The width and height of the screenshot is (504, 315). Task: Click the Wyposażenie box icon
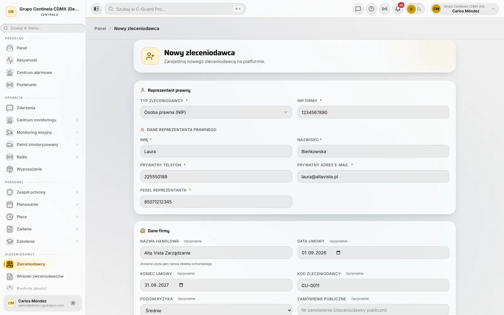point(10,169)
